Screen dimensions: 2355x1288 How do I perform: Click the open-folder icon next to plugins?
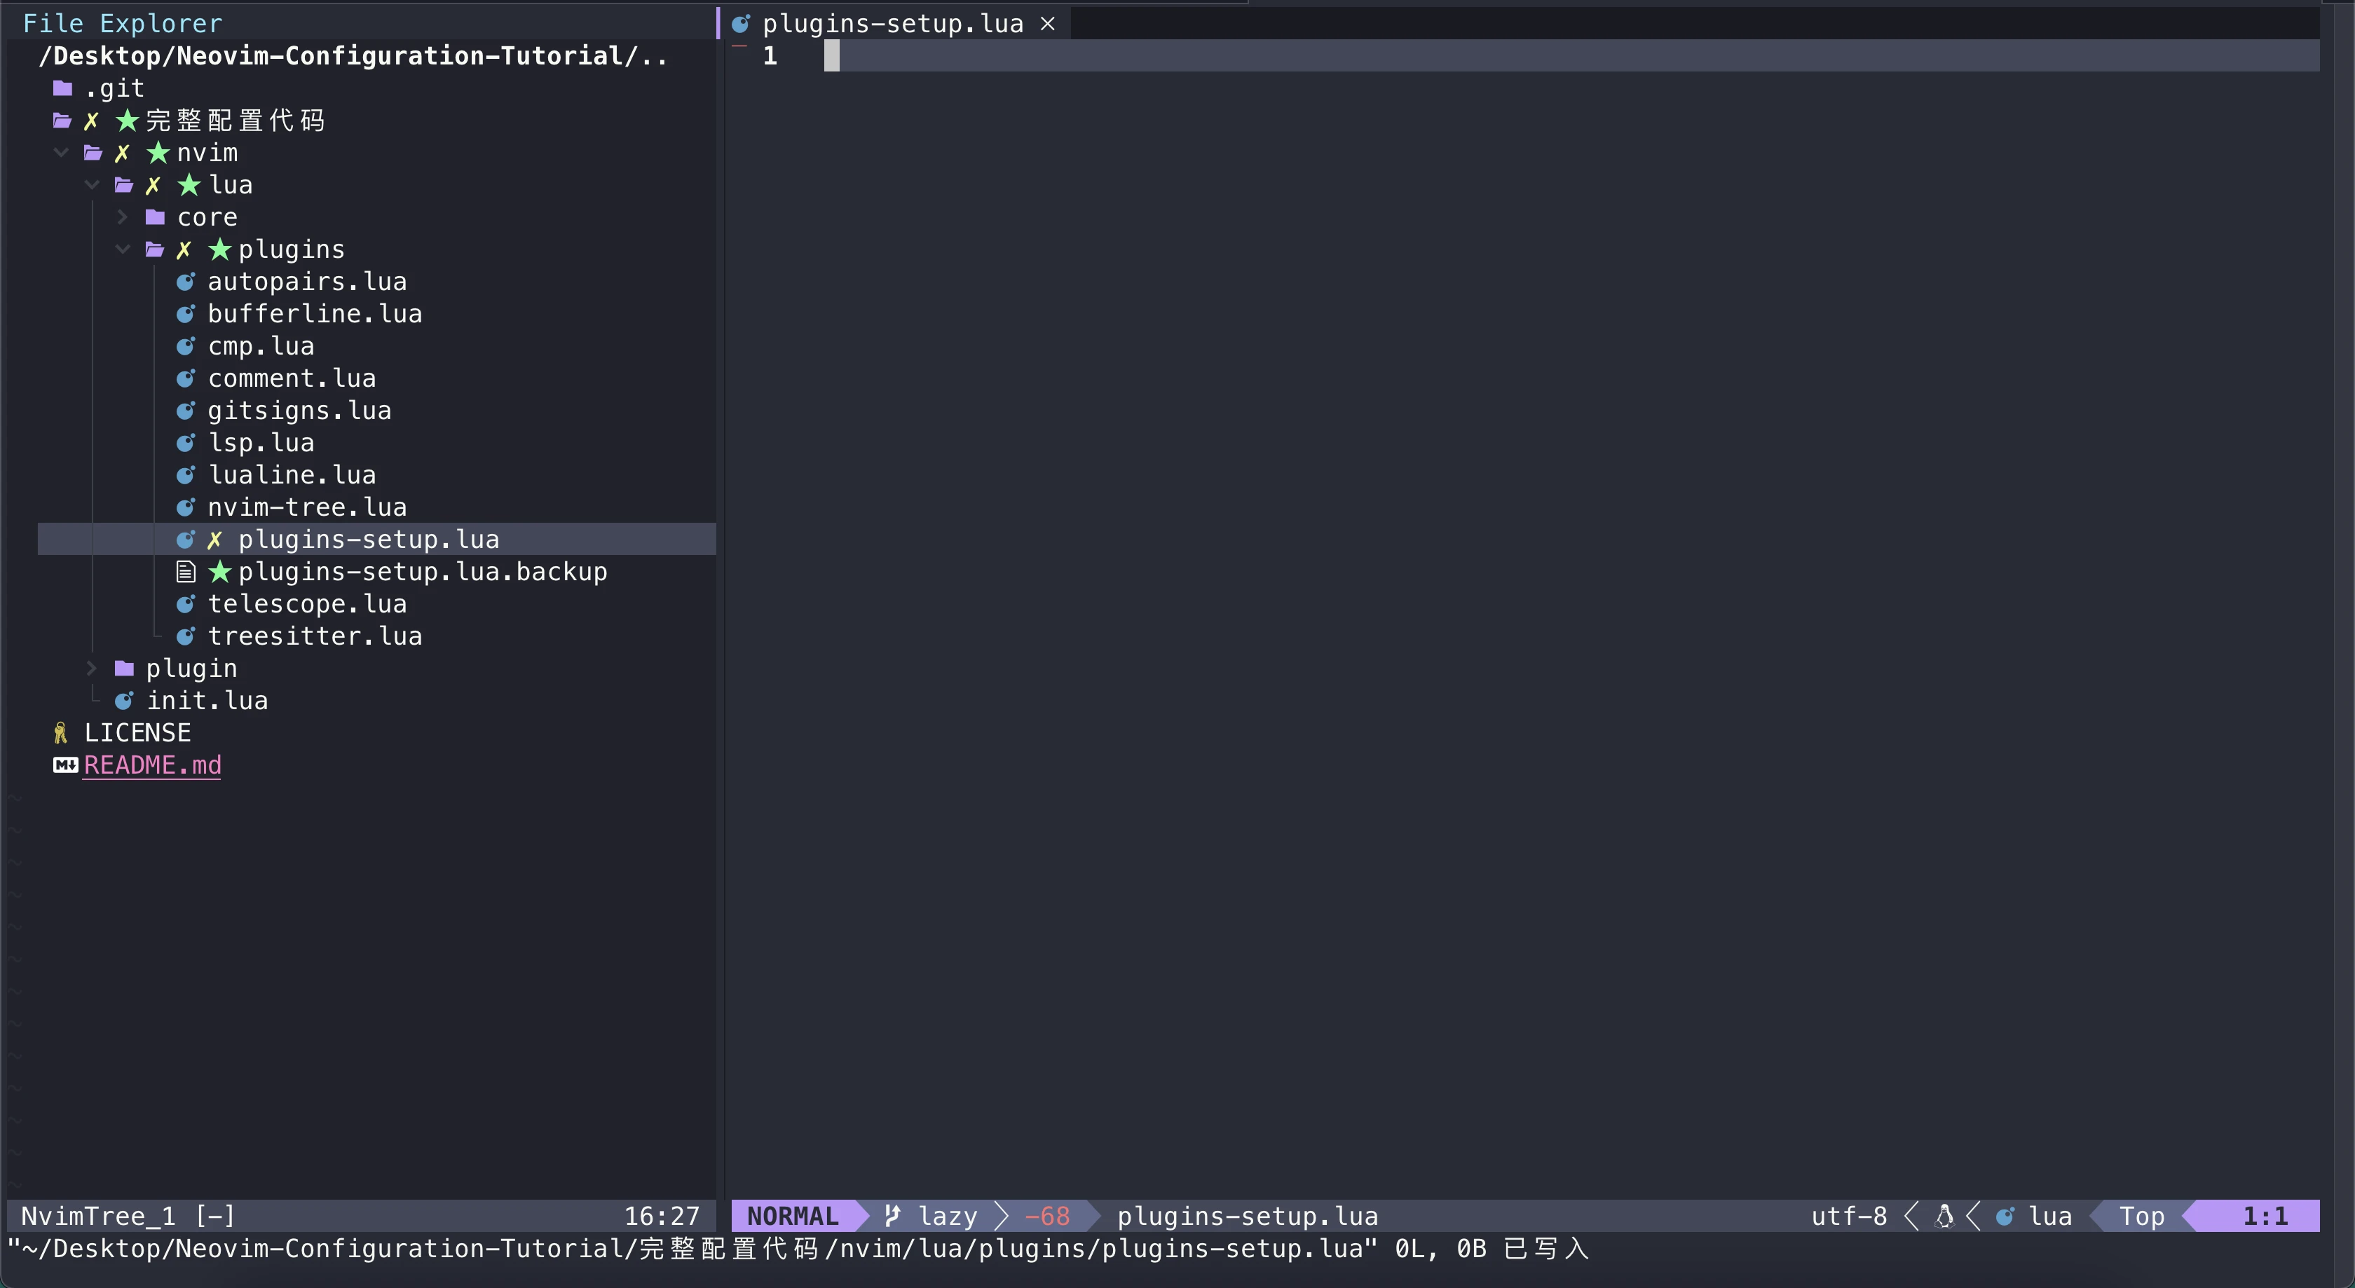tap(154, 249)
